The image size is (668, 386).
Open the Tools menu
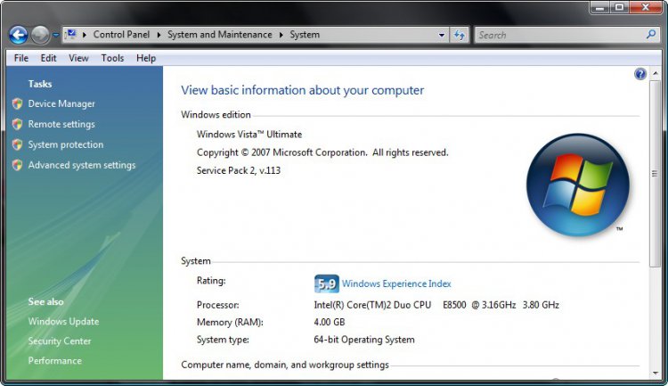pos(112,58)
